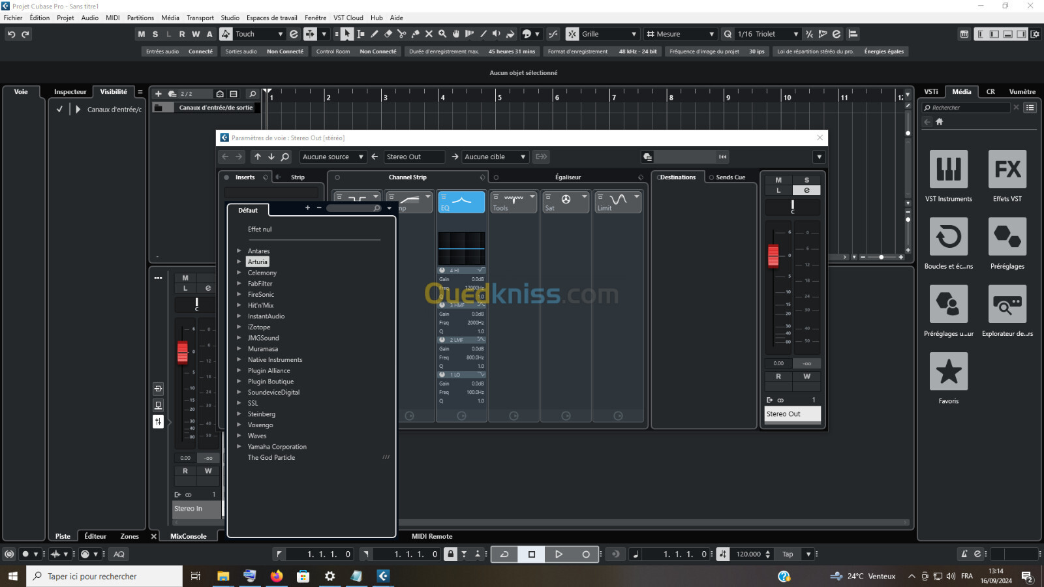Click Stereo Out channel volume fader
Image resolution: width=1044 pixels, height=587 pixels.
pos(773,256)
